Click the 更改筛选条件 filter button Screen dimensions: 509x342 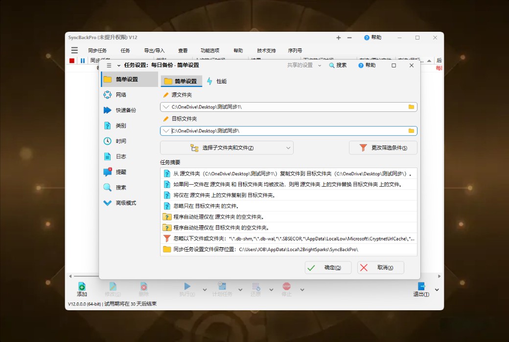tap(383, 148)
